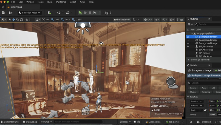Open the Show flags eye menu
Image resolution: width=221 pixels, height=125 pixels.
click(157, 20)
